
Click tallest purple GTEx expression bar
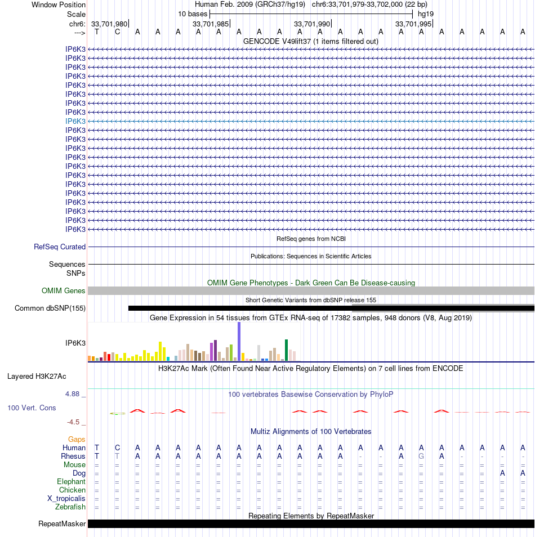coord(239,342)
